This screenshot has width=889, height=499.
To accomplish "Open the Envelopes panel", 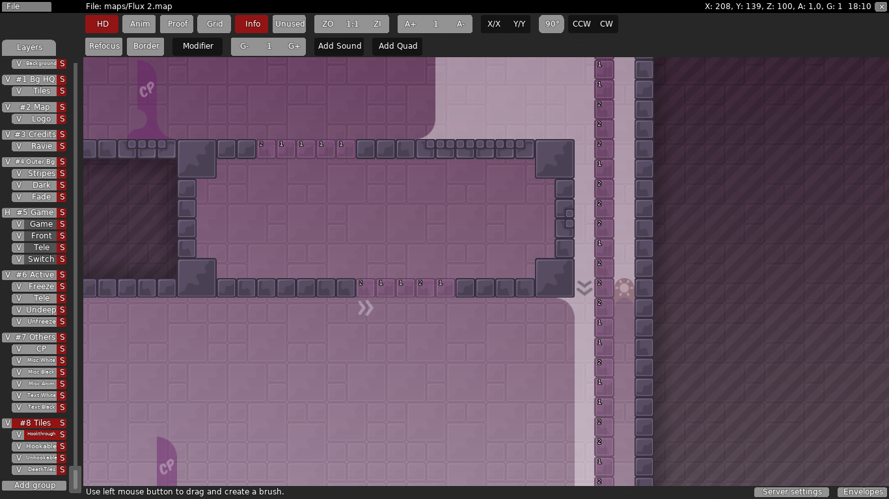I will [x=863, y=492].
